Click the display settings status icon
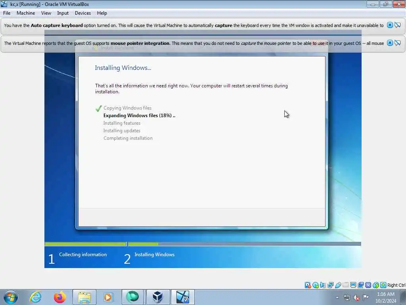The height and width of the screenshot is (305, 406). (x=353, y=285)
